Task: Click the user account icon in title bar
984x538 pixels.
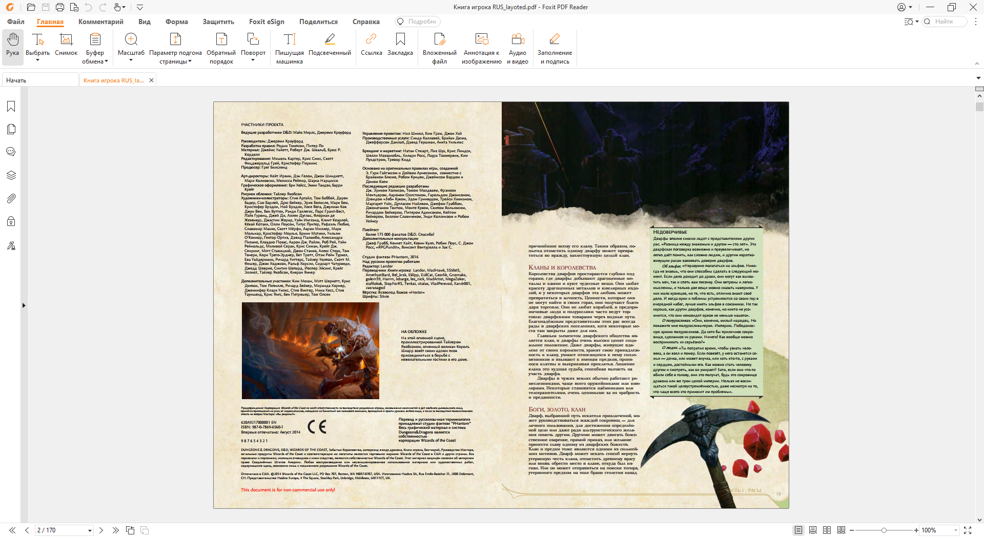Action: (901, 7)
